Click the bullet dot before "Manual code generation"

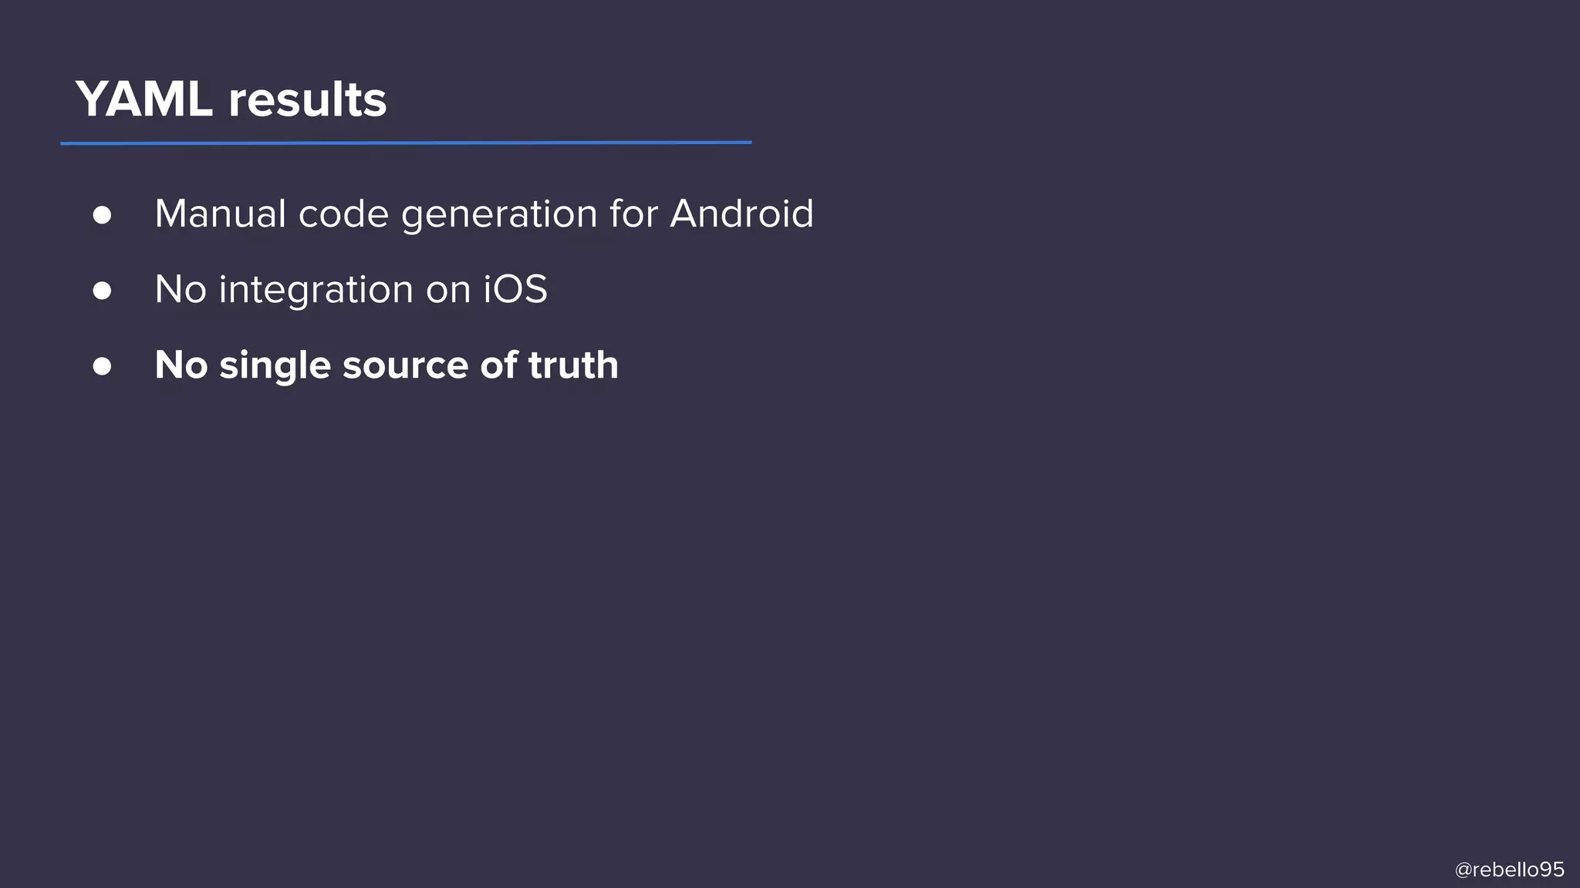click(x=102, y=215)
